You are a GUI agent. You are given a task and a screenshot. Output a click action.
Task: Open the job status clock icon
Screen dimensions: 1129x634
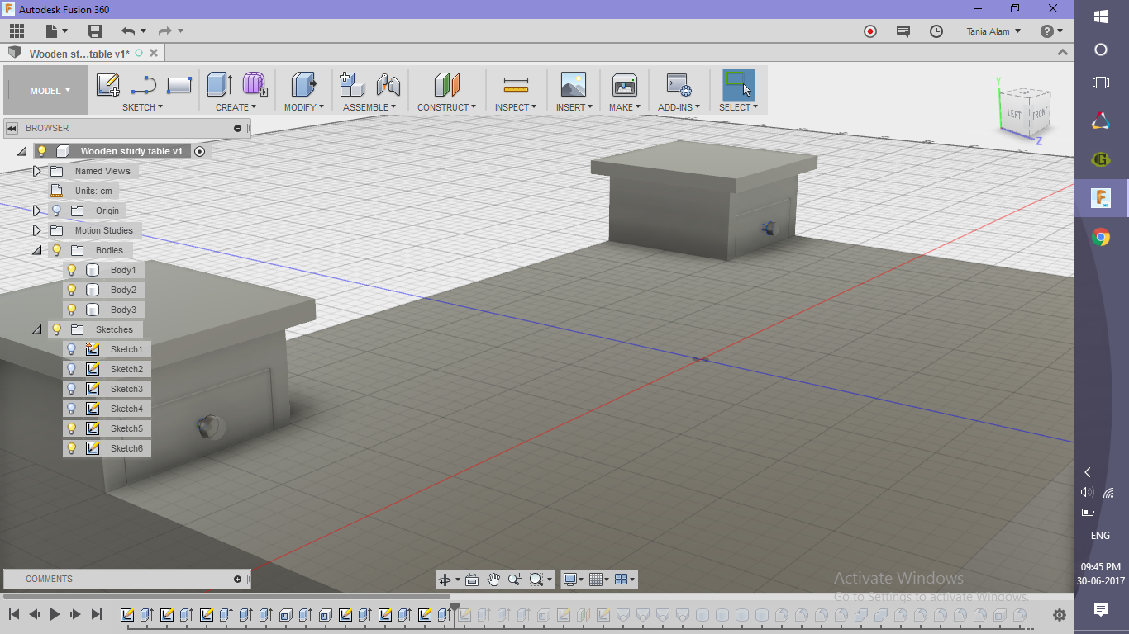(936, 31)
